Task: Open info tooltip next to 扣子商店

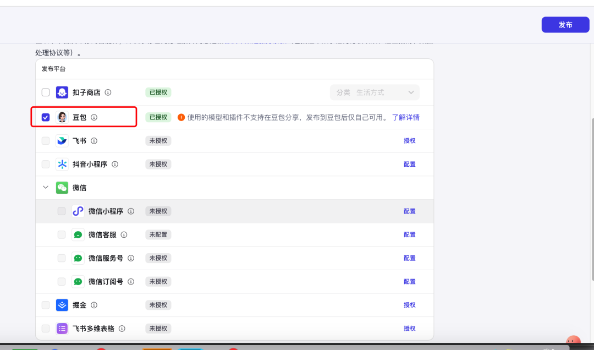Action: (x=108, y=92)
